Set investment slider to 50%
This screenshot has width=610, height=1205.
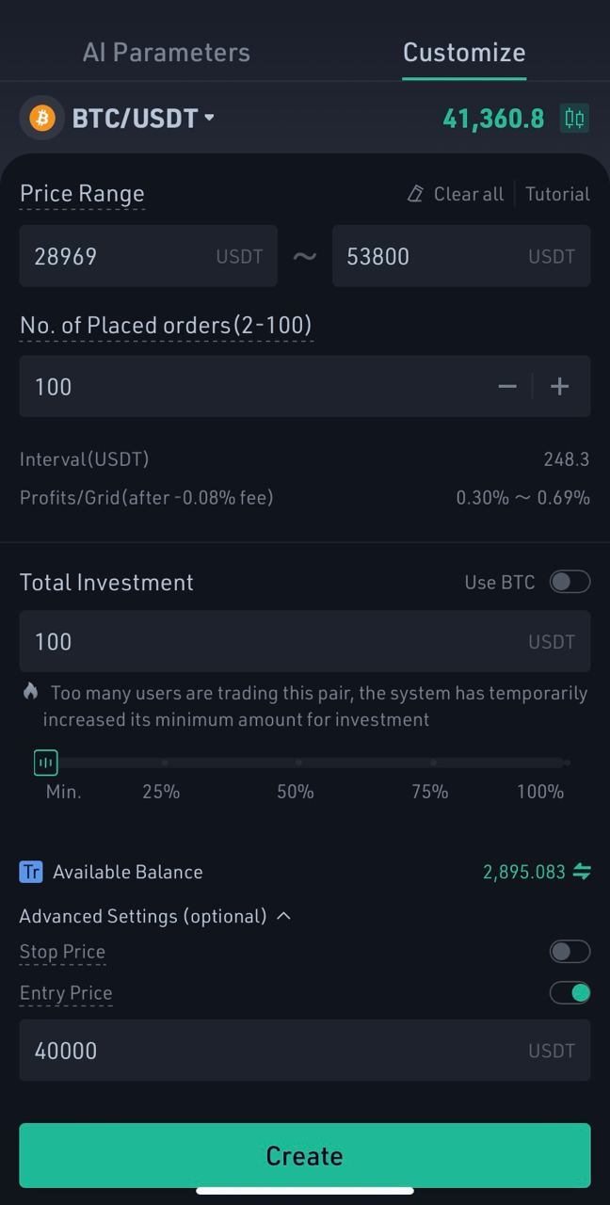tap(298, 763)
